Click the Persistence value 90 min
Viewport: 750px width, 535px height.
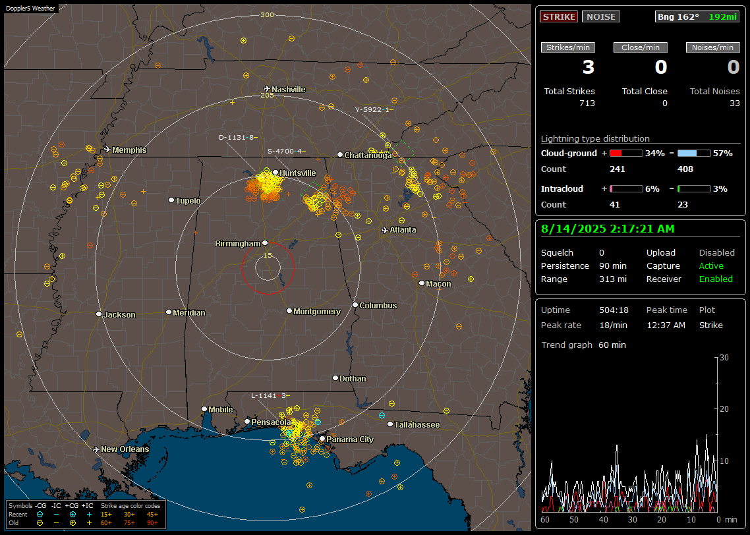pos(613,266)
